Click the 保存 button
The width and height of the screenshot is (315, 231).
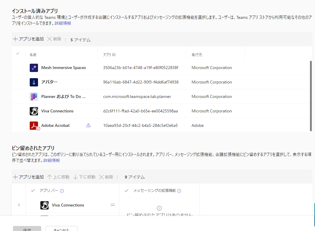point(27,229)
